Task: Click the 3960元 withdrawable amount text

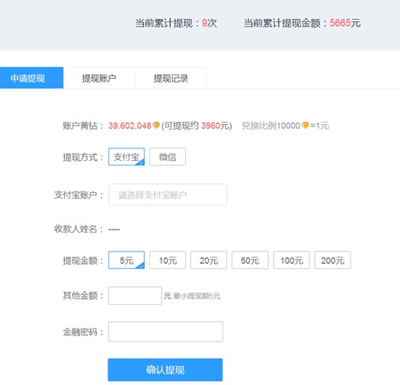Action: [x=216, y=126]
